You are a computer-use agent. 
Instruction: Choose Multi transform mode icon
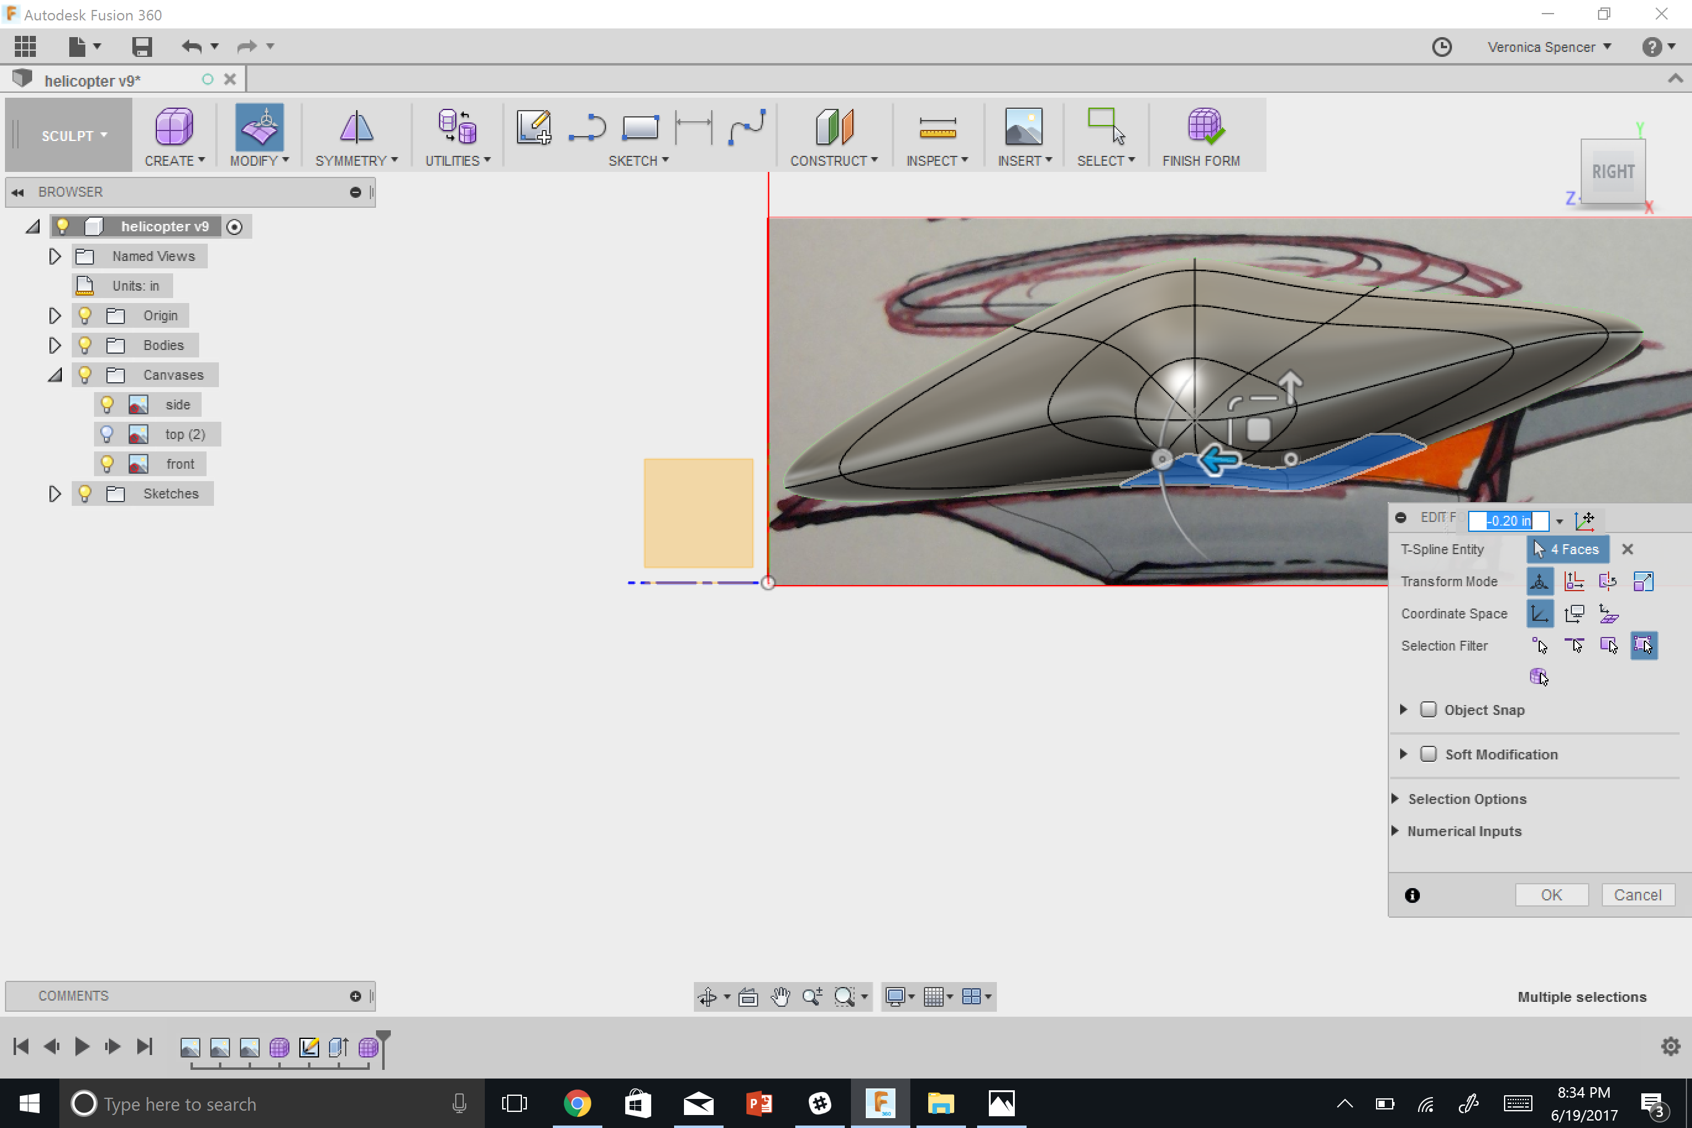coord(1539,581)
